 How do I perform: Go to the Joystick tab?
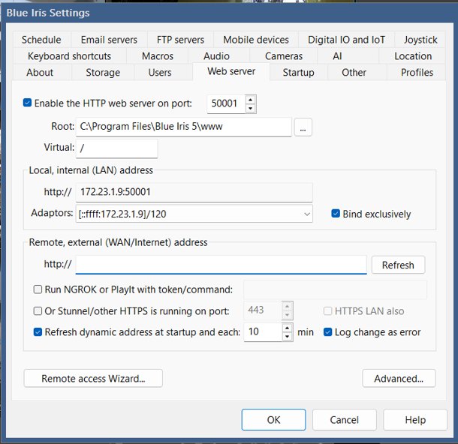point(420,40)
